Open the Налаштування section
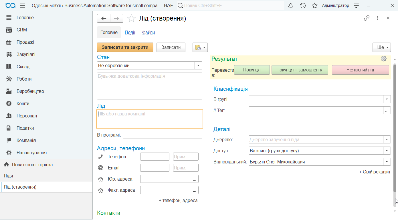This screenshot has height=220, width=398. (46, 153)
